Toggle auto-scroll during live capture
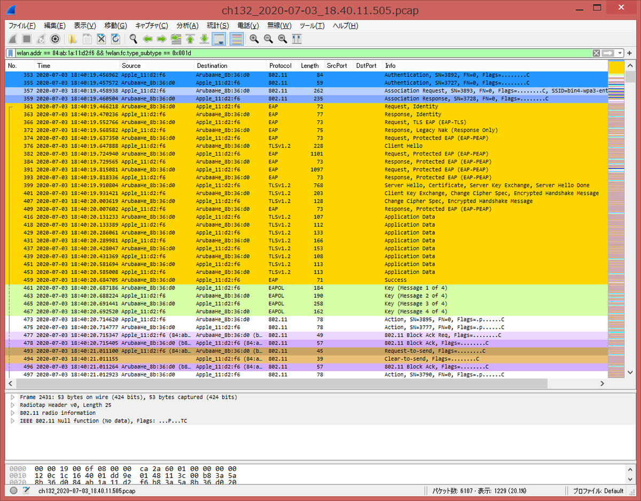This screenshot has width=641, height=501. pyautogui.click(x=219, y=39)
